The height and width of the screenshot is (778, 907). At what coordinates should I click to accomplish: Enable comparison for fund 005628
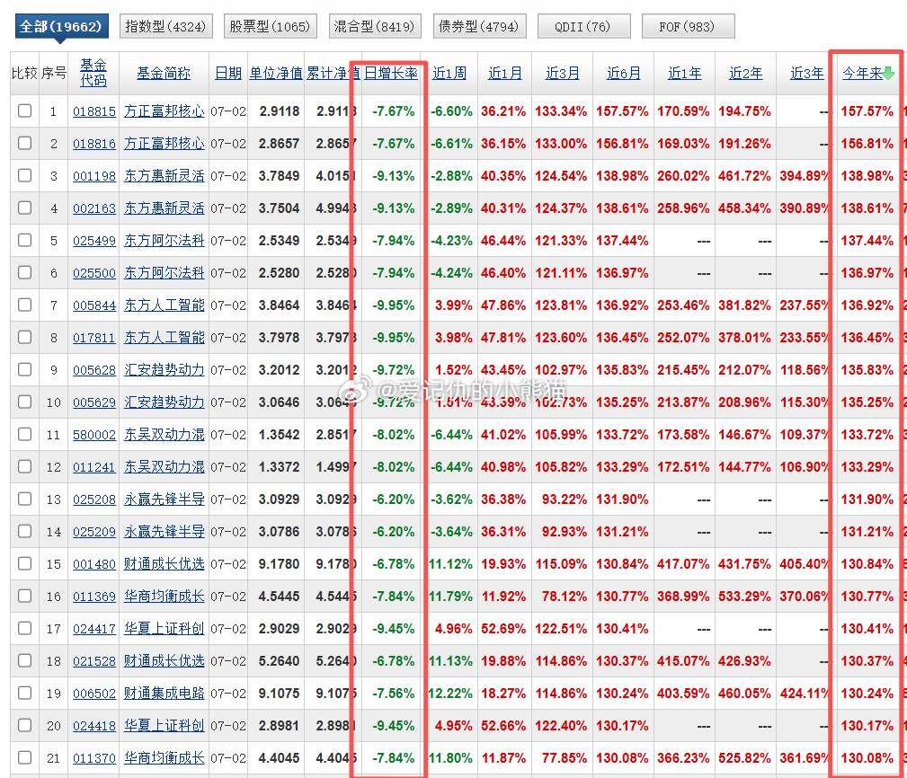pos(25,369)
